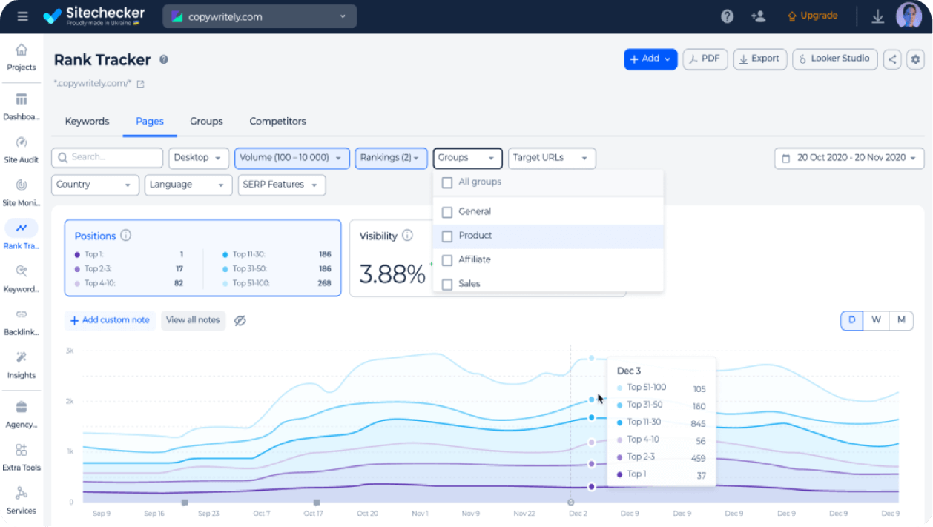Open the copywritely.com project selector
Viewport: 933px width, 527px height.
tap(260, 16)
